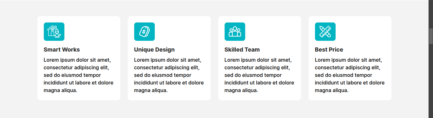
Task: Click the Smart Works description text
Action: click(78, 75)
